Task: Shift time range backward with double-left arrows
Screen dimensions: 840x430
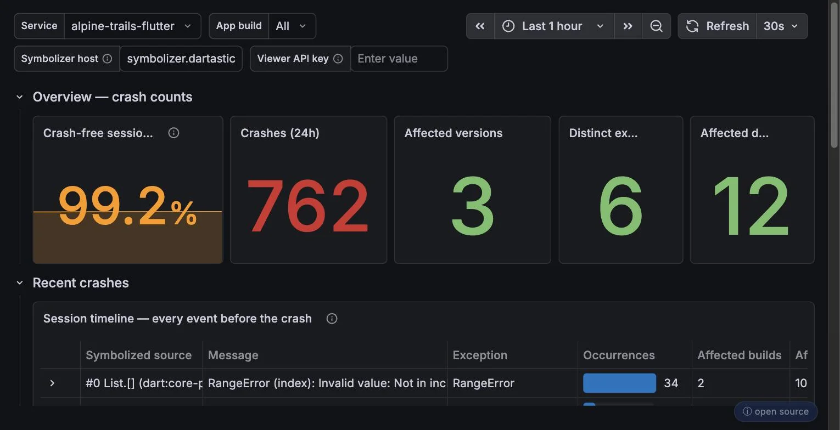Action: [480, 26]
